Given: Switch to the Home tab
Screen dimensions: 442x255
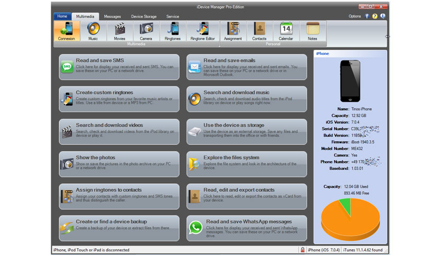Looking at the screenshot, I should pos(62,16).
